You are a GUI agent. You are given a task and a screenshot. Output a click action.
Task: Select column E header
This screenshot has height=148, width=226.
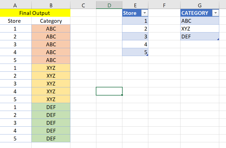135,5
